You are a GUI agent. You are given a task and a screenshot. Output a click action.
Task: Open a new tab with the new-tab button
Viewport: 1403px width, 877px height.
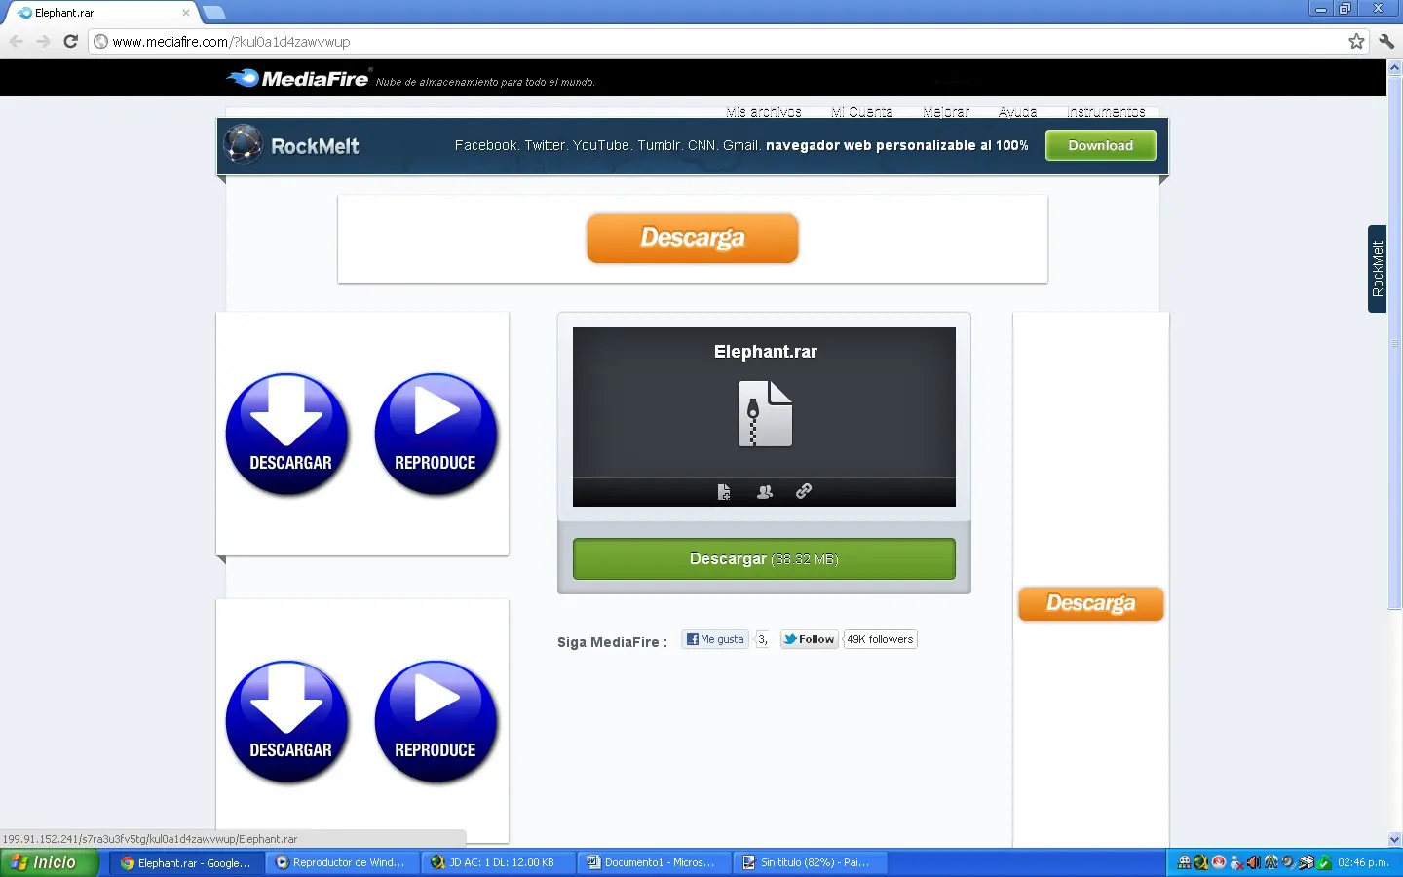[214, 13]
